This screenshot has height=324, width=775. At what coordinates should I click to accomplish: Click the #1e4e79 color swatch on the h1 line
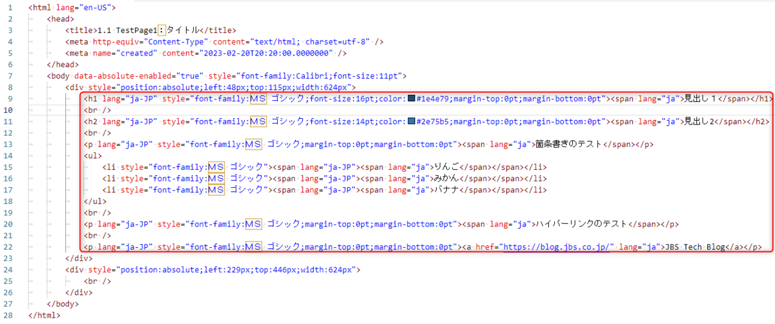pos(412,99)
